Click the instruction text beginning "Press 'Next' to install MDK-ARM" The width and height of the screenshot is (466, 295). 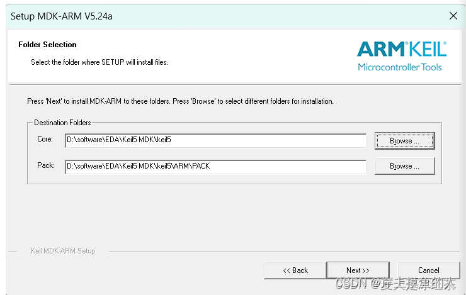(x=180, y=101)
